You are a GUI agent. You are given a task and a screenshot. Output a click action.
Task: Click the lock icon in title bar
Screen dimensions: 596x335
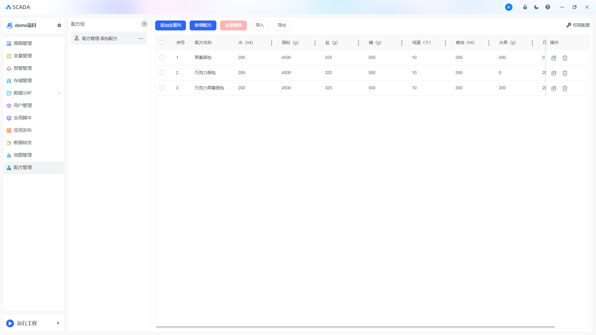pyautogui.click(x=525, y=7)
